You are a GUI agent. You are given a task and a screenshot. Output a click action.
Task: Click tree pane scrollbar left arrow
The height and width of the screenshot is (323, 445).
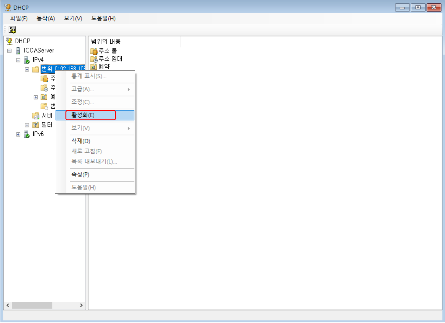click(x=8, y=305)
